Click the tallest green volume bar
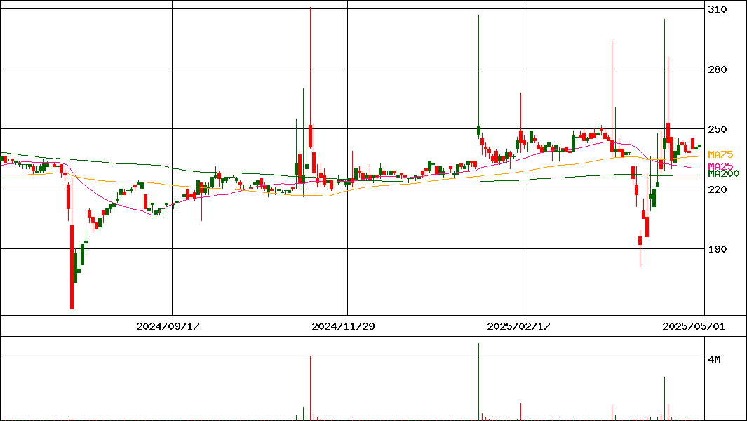747x421 pixels. (478, 382)
